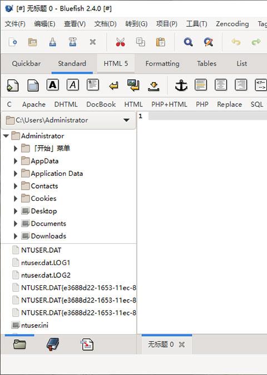This screenshot has width=267, height=375.
Task: Click the Paste clipboard icon
Action: pyautogui.click(x=160, y=42)
